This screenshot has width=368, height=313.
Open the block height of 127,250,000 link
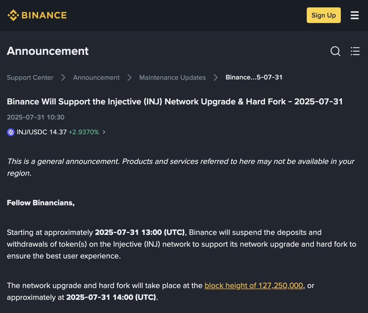tap(254, 285)
